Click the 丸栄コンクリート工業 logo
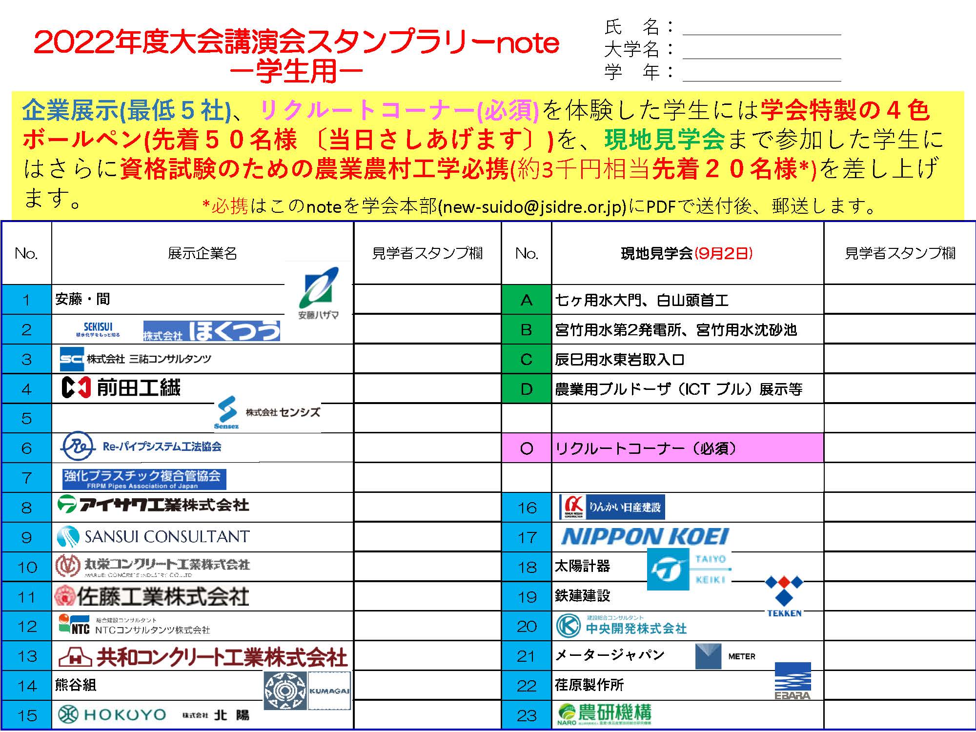 point(153,566)
